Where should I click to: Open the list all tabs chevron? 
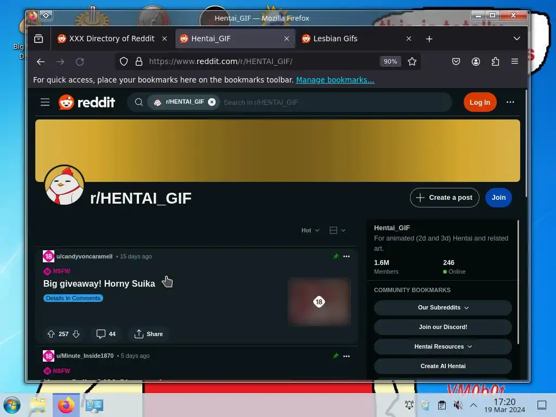517,39
